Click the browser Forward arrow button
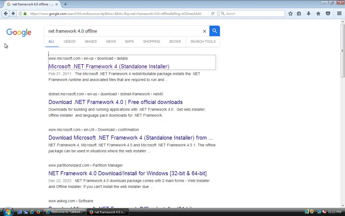The width and height of the screenshot is (345, 216). click(13, 13)
